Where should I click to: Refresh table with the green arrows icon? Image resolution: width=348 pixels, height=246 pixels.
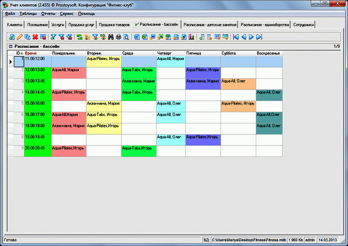pos(79,37)
